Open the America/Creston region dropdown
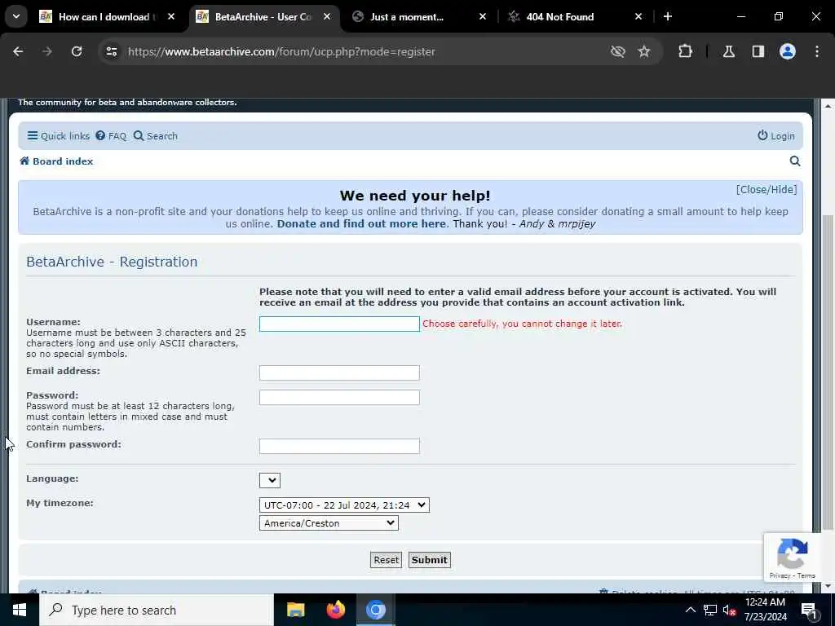 click(329, 523)
